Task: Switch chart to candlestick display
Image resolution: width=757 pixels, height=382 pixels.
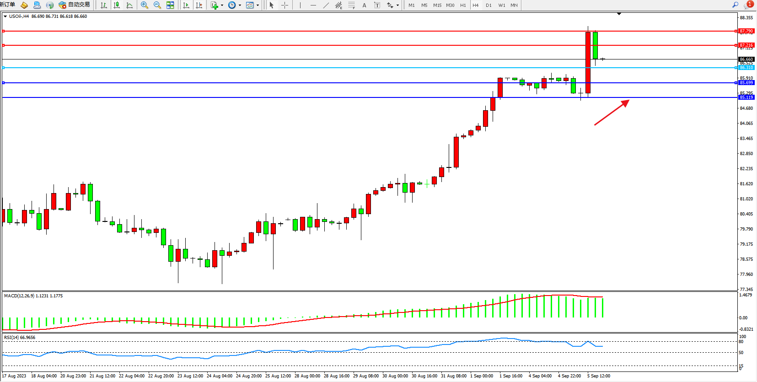Action: [117, 5]
